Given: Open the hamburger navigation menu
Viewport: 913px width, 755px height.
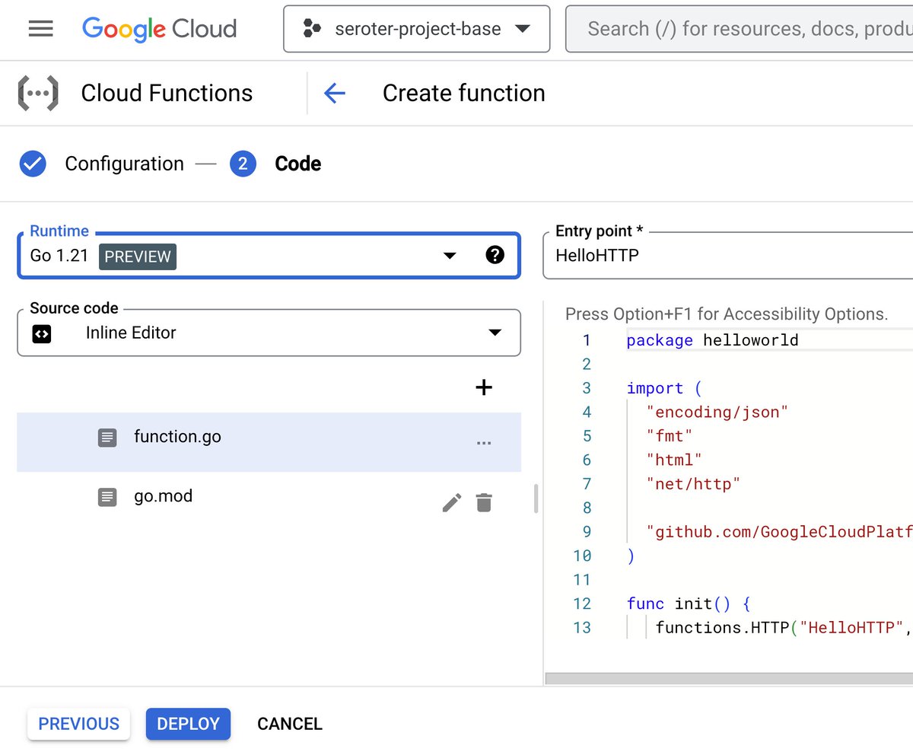Looking at the screenshot, I should [x=40, y=29].
